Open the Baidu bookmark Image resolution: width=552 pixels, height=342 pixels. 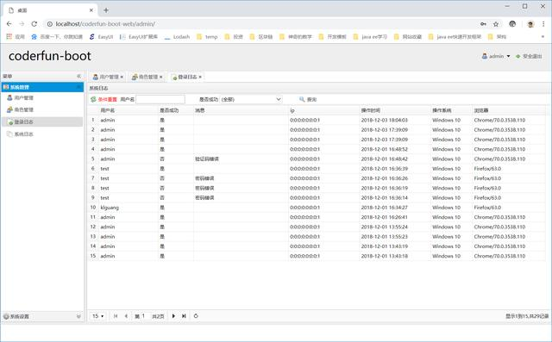click(x=57, y=36)
